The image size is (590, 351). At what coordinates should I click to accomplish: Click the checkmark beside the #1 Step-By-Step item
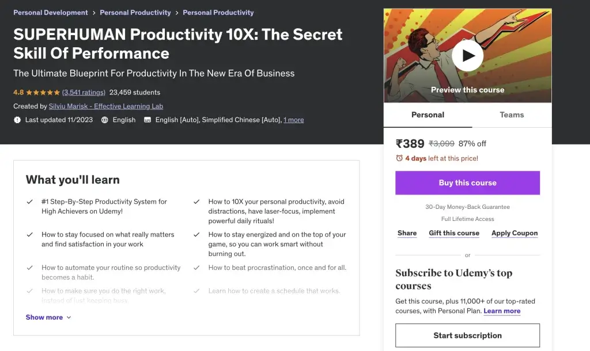click(30, 202)
